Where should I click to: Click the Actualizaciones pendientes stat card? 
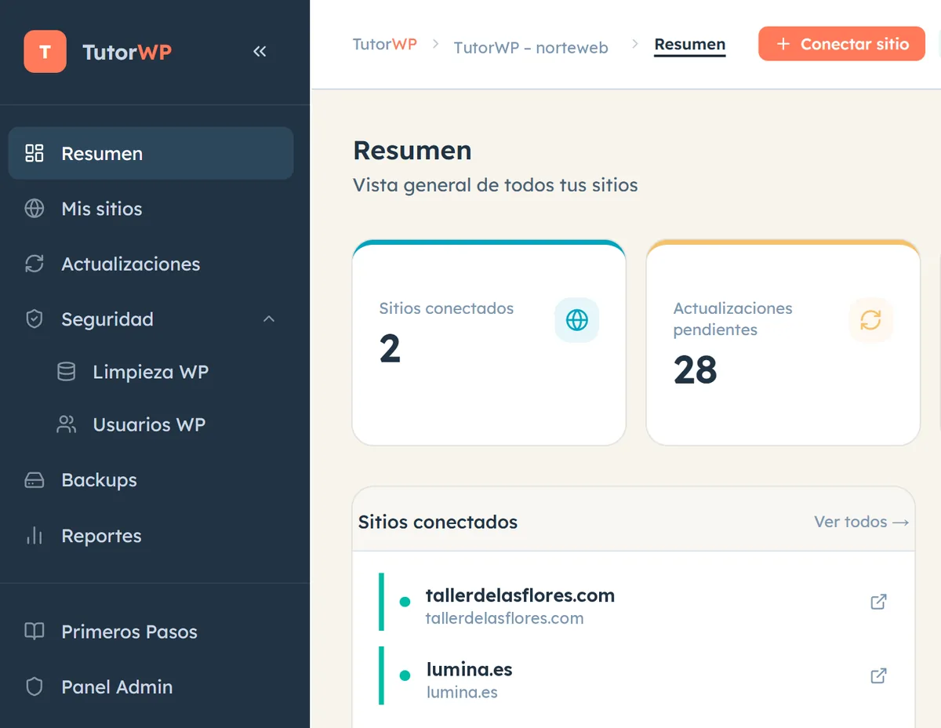tap(783, 343)
